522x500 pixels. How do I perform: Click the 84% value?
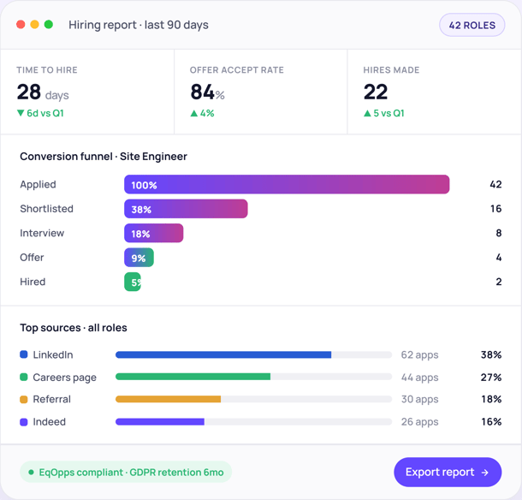pos(207,92)
